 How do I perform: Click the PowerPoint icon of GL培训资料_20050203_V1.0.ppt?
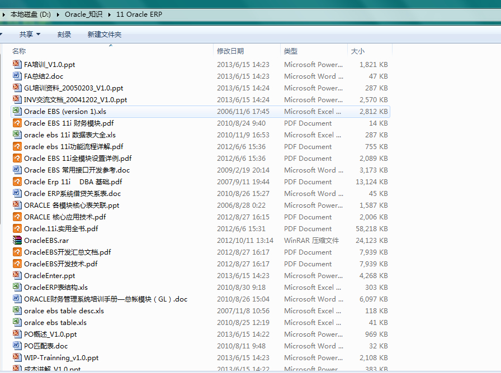tap(17, 88)
